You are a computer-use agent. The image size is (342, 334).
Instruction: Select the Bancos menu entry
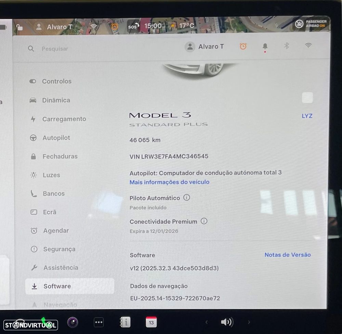pos(48,194)
